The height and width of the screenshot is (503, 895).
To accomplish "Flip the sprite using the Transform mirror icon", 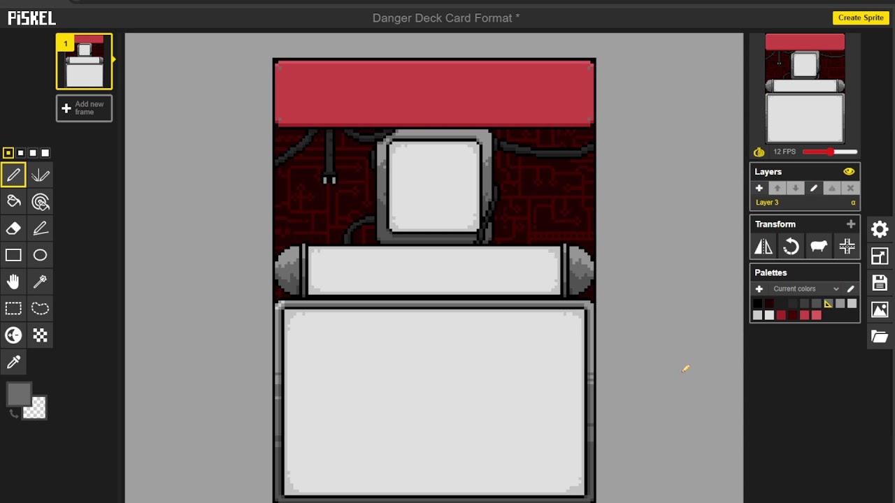I will click(x=764, y=246).
